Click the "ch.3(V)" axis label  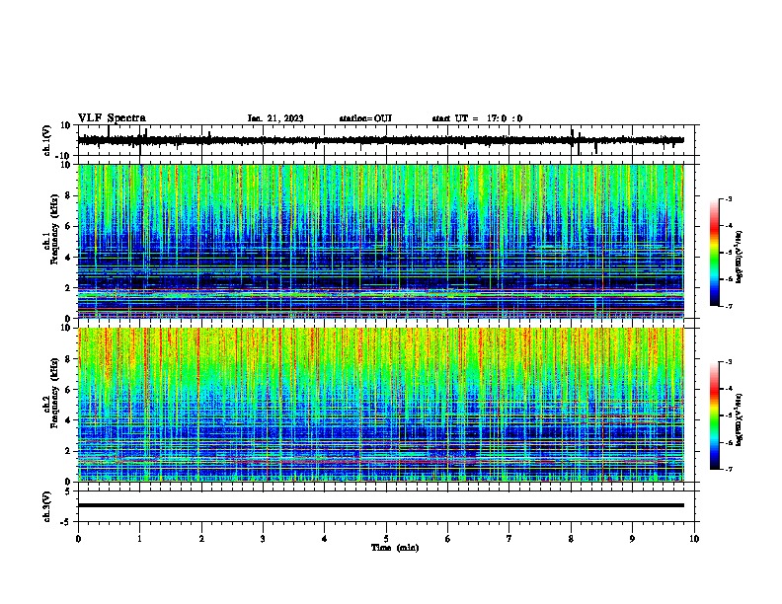coord(46,507)
